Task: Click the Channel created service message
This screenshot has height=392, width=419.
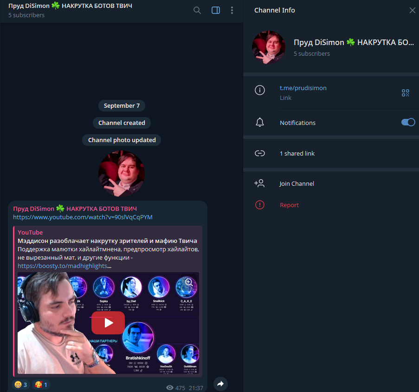Action: pos(122,123)
